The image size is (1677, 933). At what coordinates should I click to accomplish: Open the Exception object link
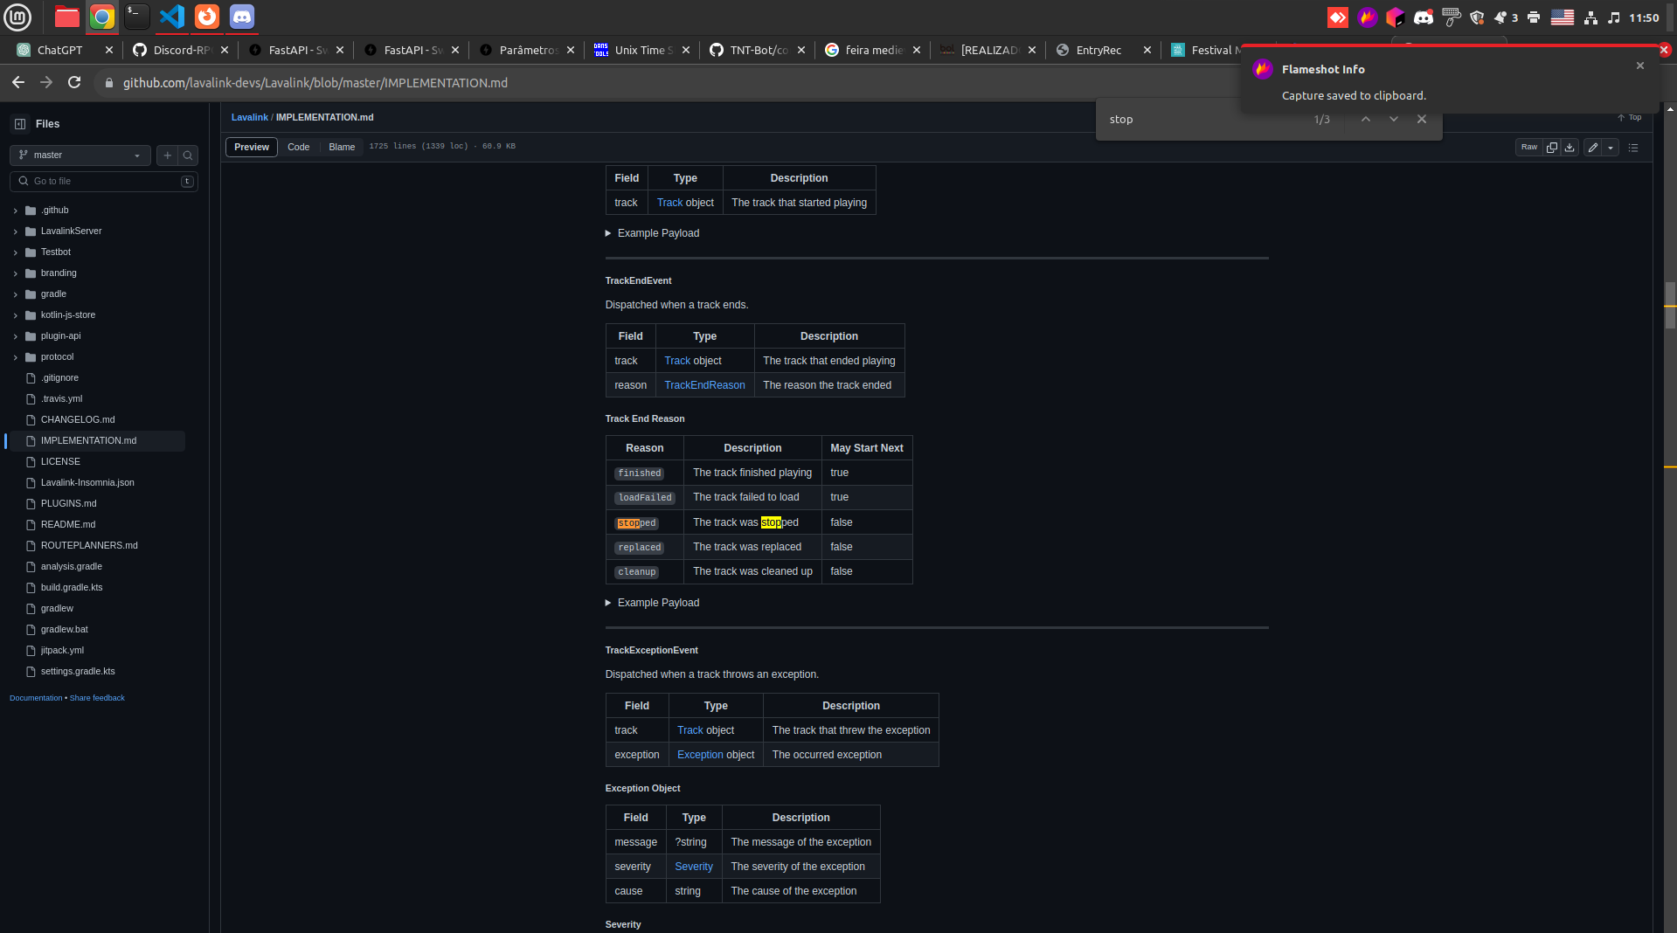(x=700, y=755)
